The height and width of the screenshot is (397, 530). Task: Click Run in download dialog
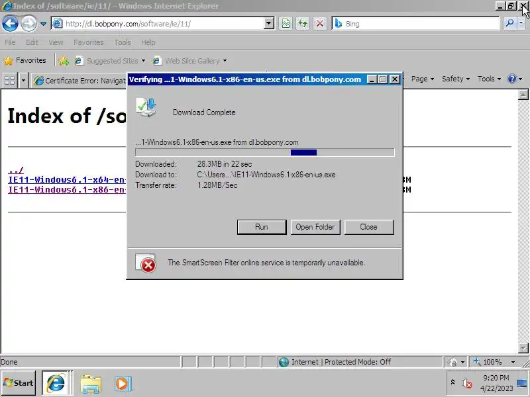[x=262, y=227]
